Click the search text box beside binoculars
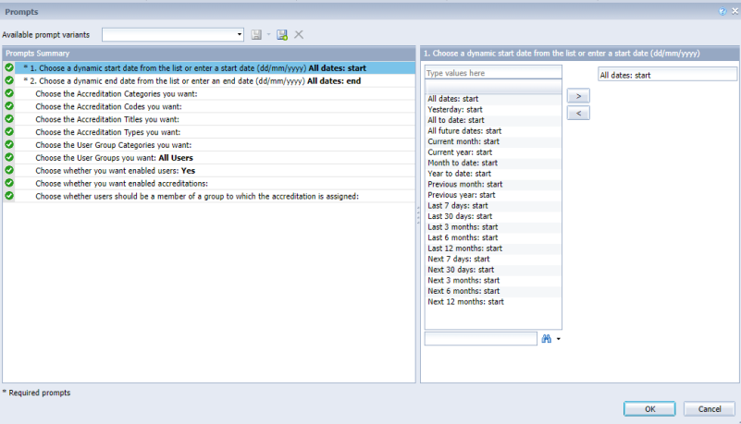The width and height of the screenshot is (741, 424). point(480,339)
